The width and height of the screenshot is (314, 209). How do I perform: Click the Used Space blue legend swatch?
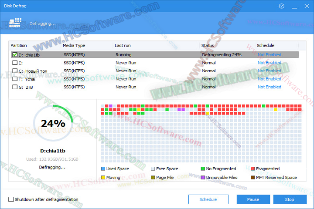[x=103, y=169]
